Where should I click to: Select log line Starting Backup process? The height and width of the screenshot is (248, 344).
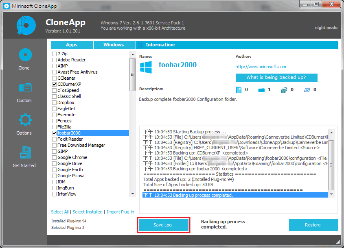tap(184, 132)
